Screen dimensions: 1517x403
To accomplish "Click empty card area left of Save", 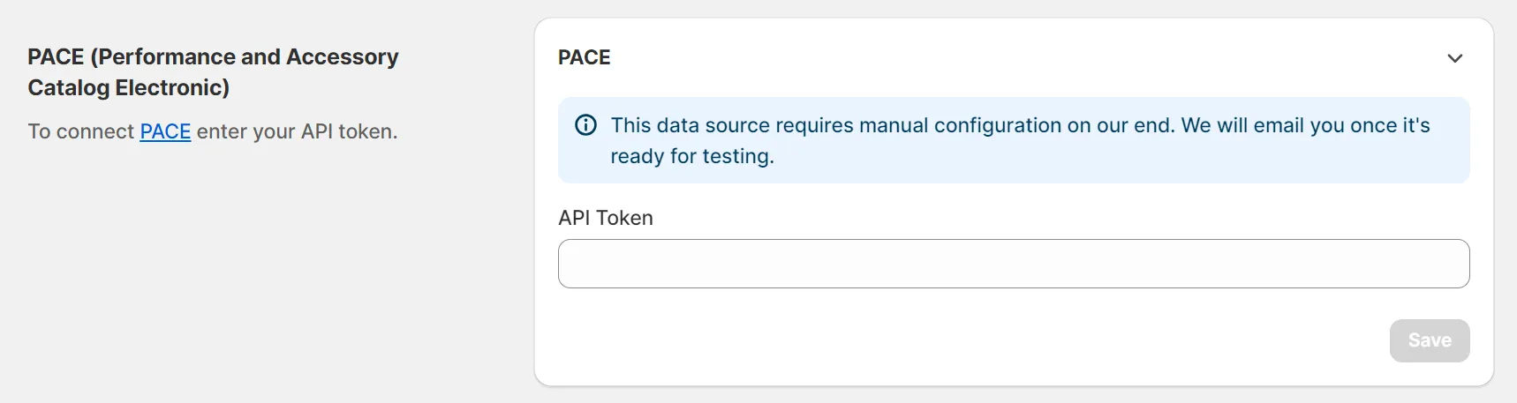I will [971, 340].
